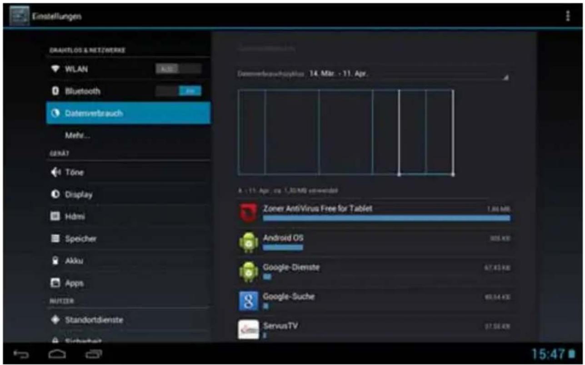The width and height of the screenshot is (585, 365).
Task: Click the Speicher storage icon
Action: point(55,239)
